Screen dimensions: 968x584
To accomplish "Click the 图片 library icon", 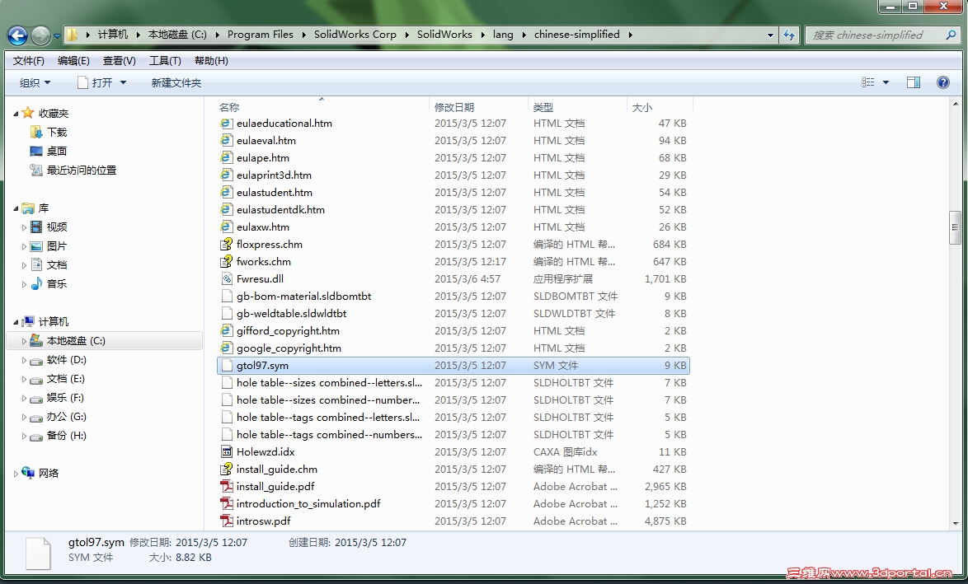I will (x=36, y=246).
